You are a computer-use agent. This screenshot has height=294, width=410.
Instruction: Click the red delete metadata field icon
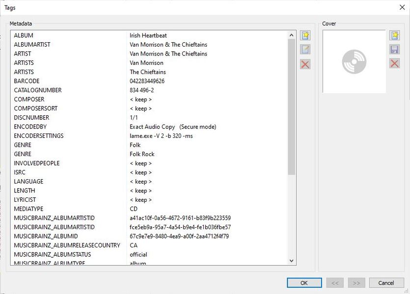(305, 64)
